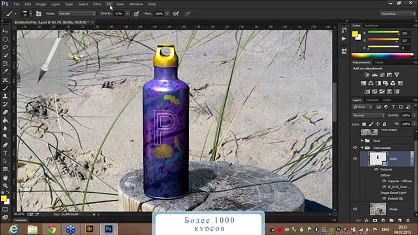Switch to the Paths tab
This screenshot has height=235, width=418.
click(x=387, y=100)
